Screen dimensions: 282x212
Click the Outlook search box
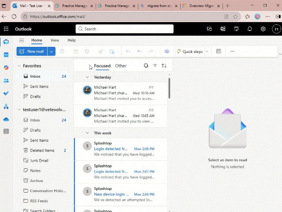coord(124,29)
